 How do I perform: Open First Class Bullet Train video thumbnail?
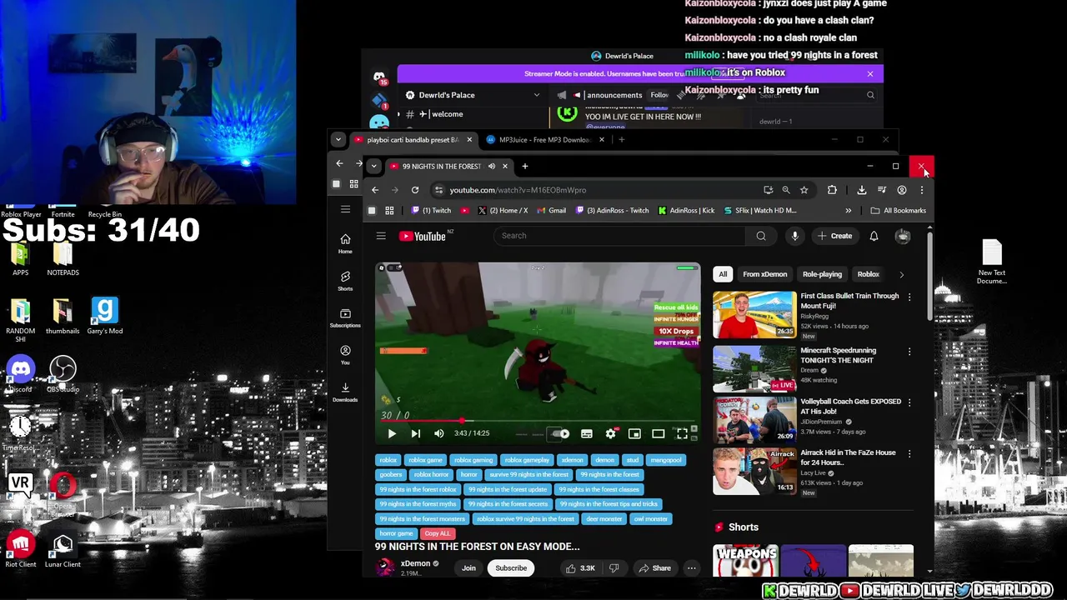754,314
